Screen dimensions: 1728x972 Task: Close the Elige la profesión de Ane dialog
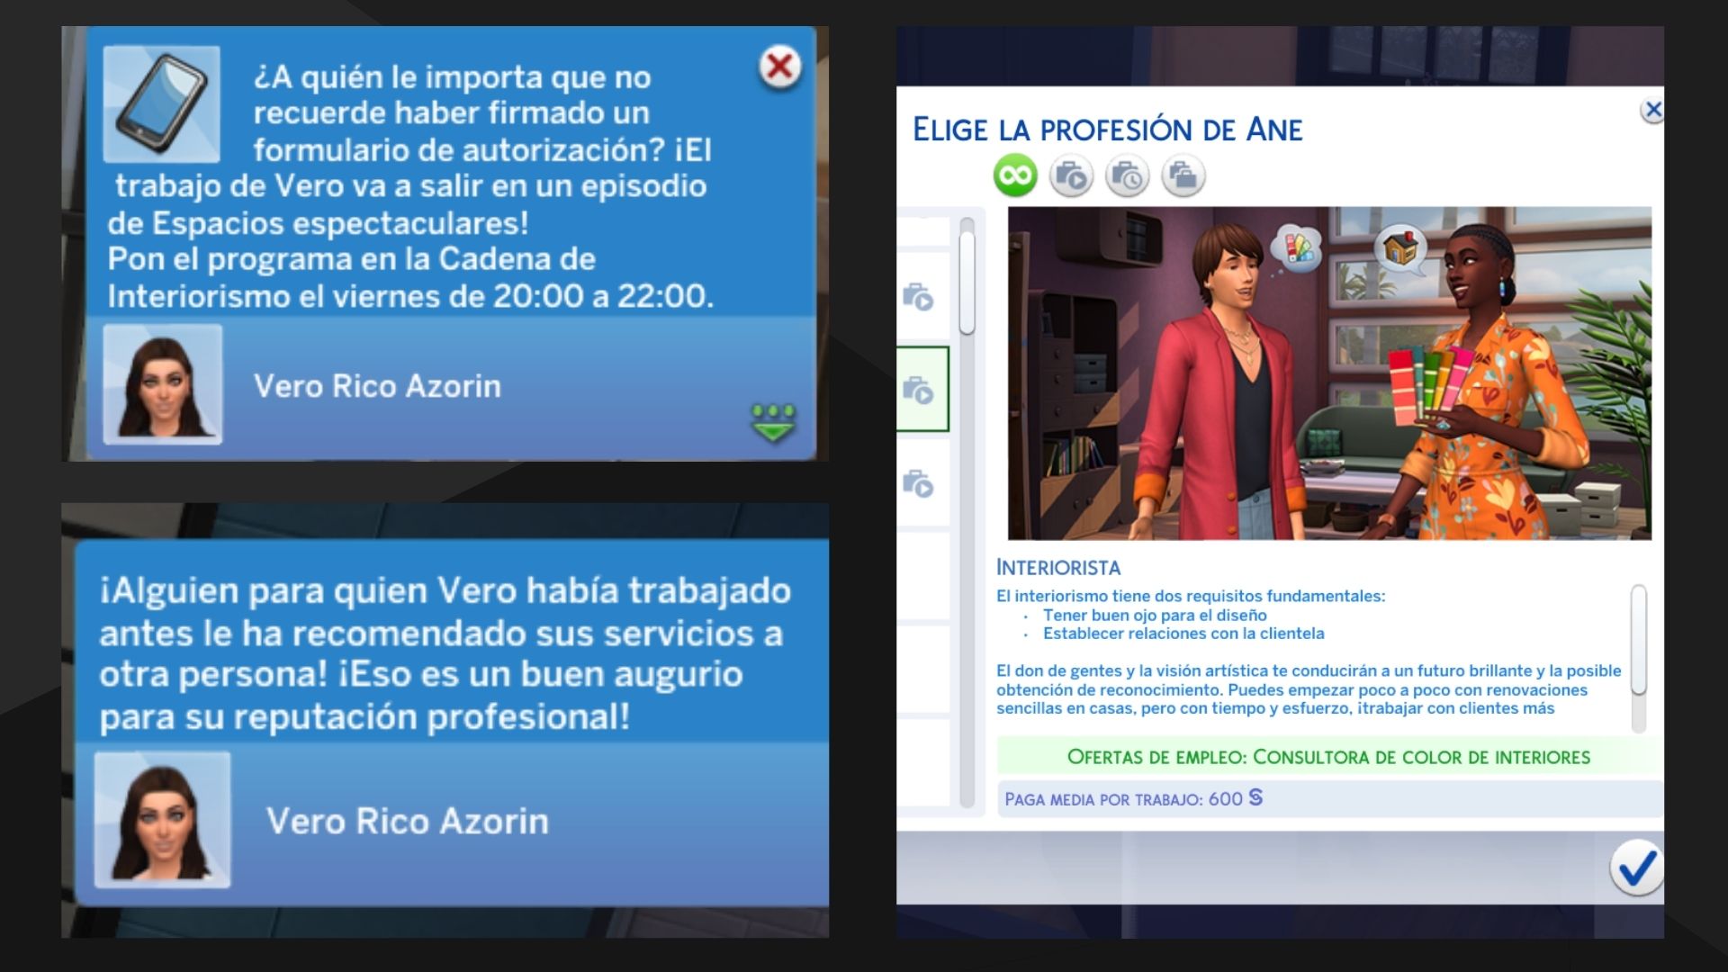click(1652, 110)
